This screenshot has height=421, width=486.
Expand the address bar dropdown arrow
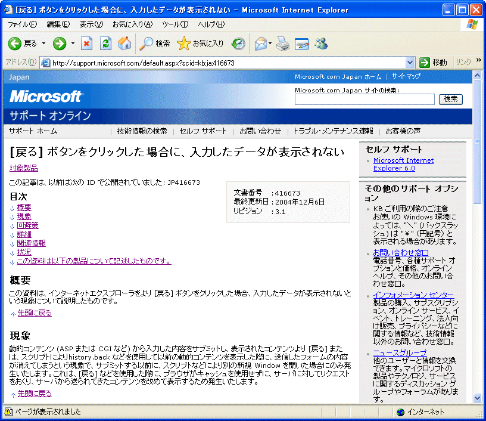[x=410, y=63]
